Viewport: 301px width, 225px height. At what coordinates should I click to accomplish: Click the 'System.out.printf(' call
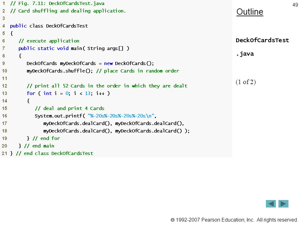(x=60, y=116)
